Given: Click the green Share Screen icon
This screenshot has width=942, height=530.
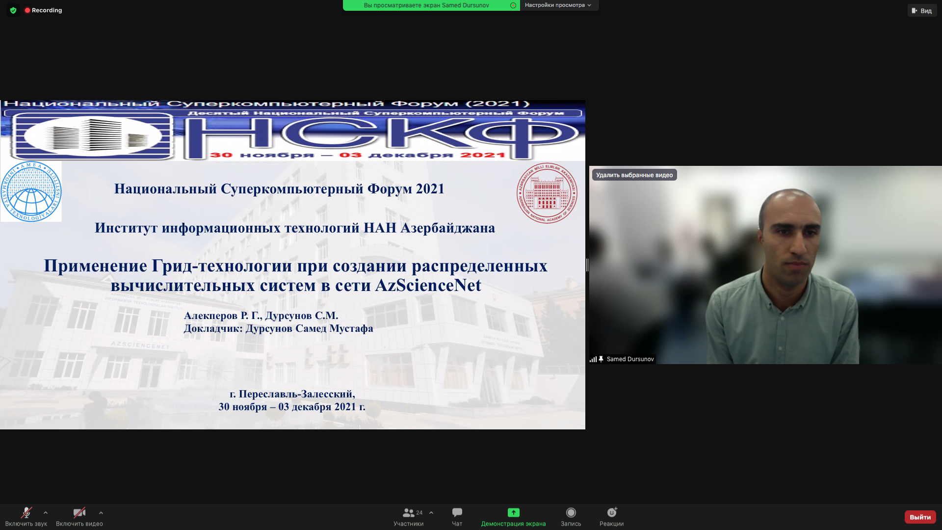Looking at the screenshot, I should click(513, 513).
